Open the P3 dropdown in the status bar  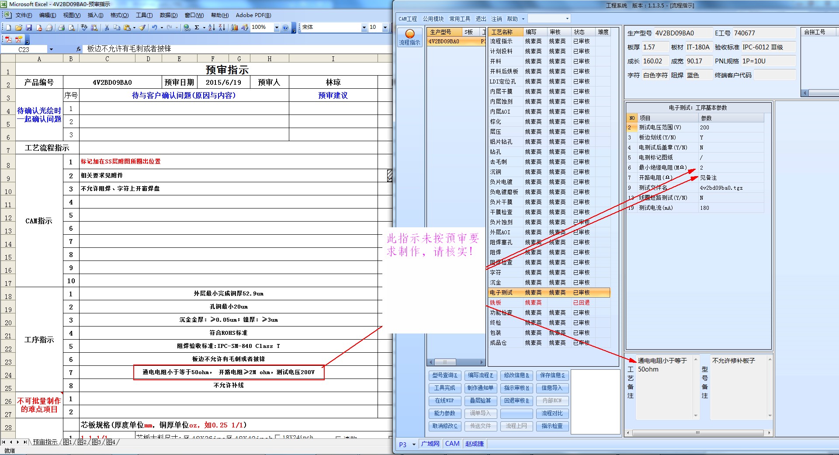(414, 445)
